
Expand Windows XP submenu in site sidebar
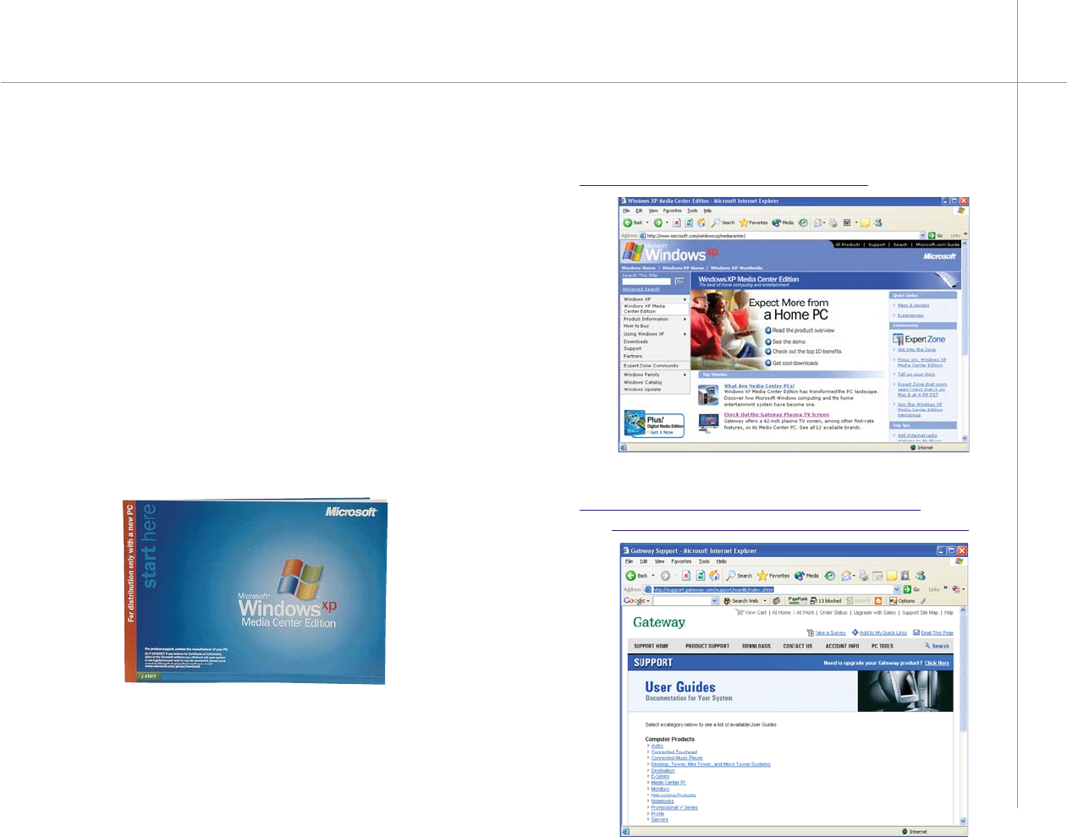pyautogui.click(x=685, y=299)
